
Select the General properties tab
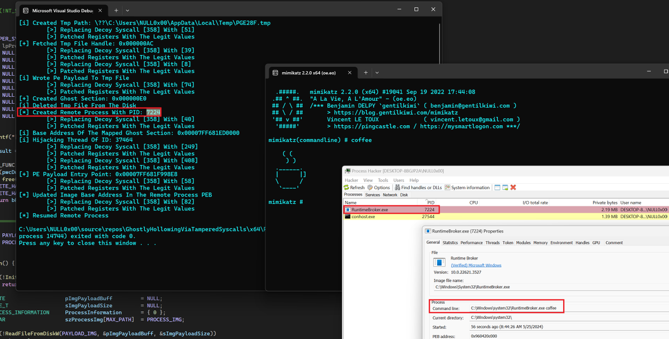point(433,243)
